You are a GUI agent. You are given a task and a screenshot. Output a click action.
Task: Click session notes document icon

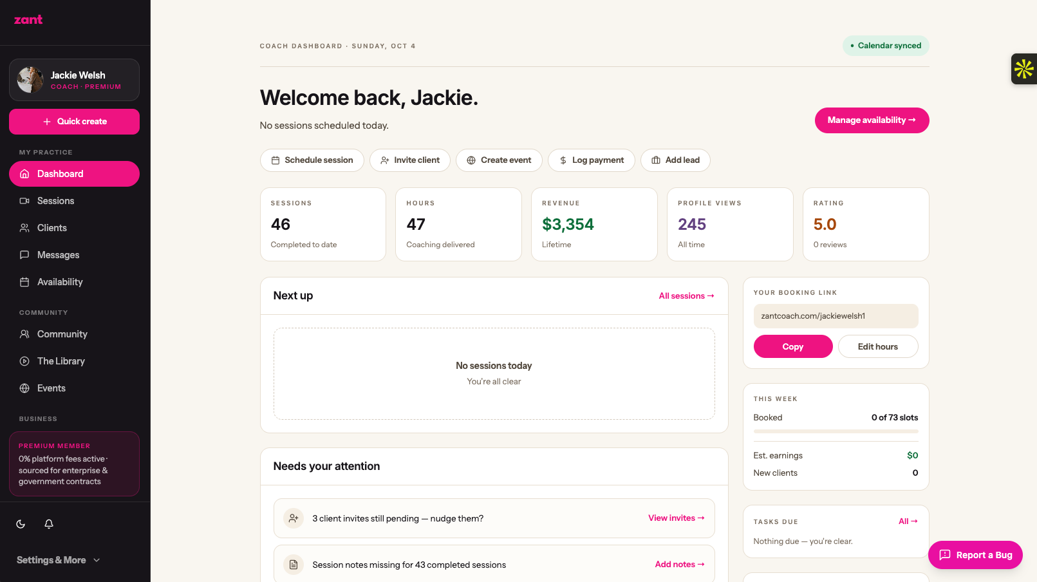[294, 565]
